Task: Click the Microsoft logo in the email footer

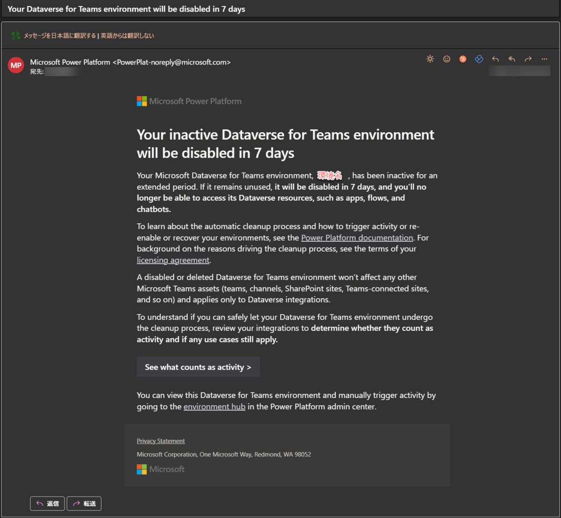Action: (161, 469)
